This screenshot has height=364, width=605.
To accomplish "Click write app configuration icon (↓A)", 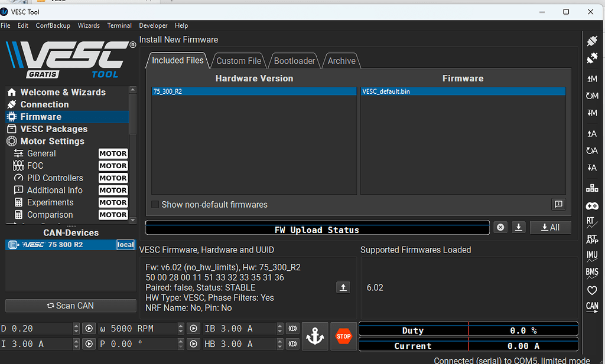I will point(592,168).
